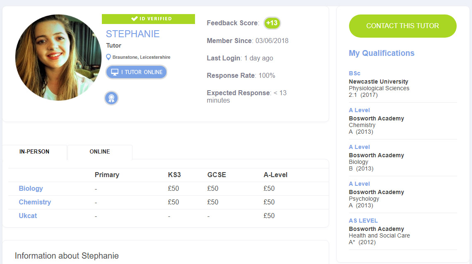Click the ID Verified checkmark icon
The image size is (472, 264).
click(135, 19)
